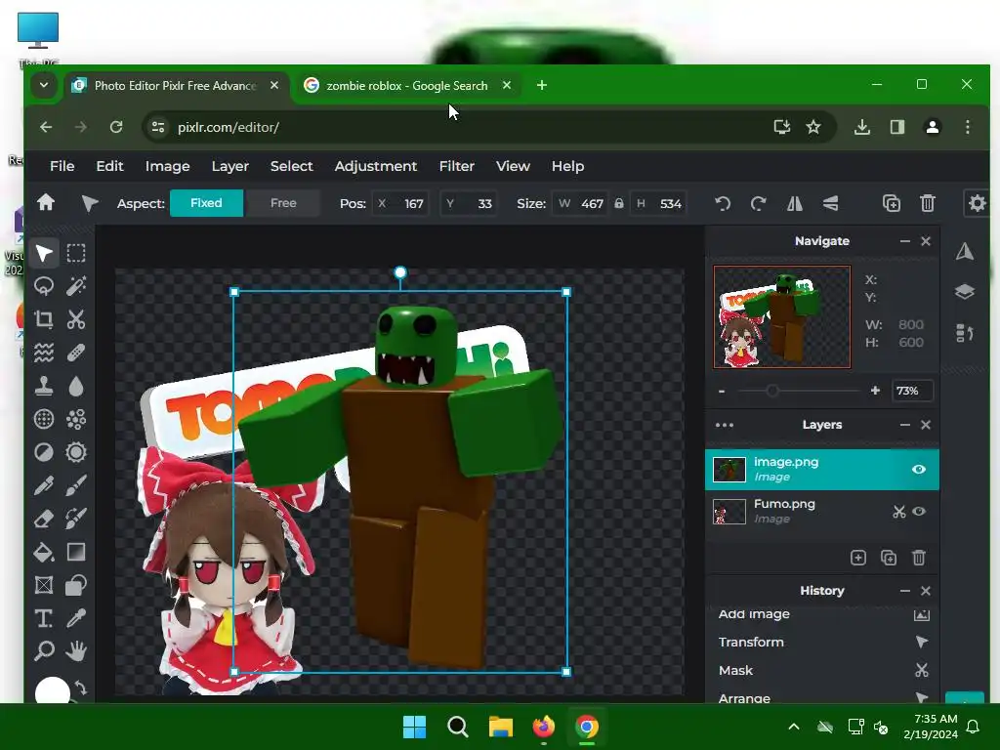Click Mask entry in History
This screenshot has height=750, width=1000.
(822, 670)
